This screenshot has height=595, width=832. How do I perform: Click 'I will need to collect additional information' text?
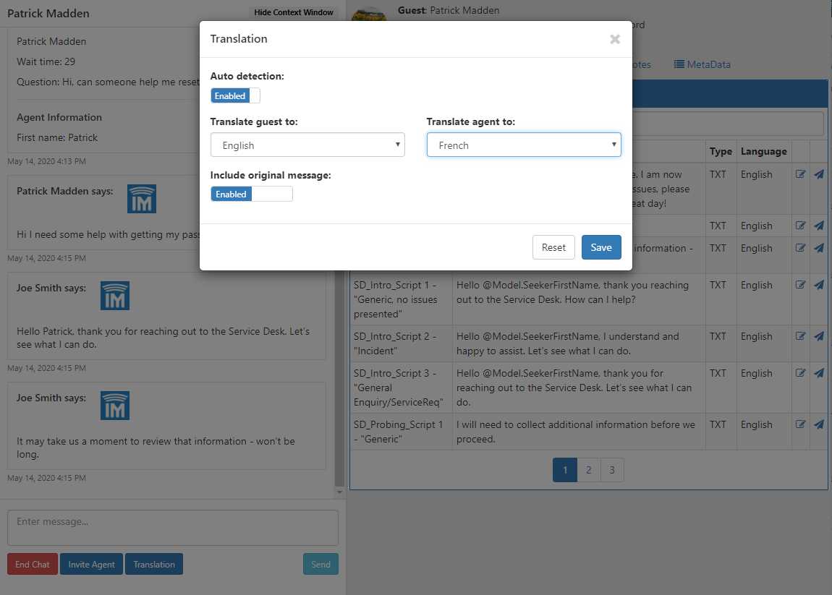[x=576, y=432]
